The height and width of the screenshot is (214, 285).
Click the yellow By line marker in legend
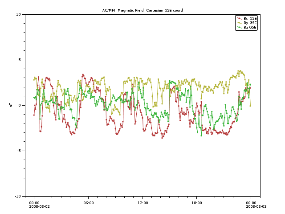240,23
